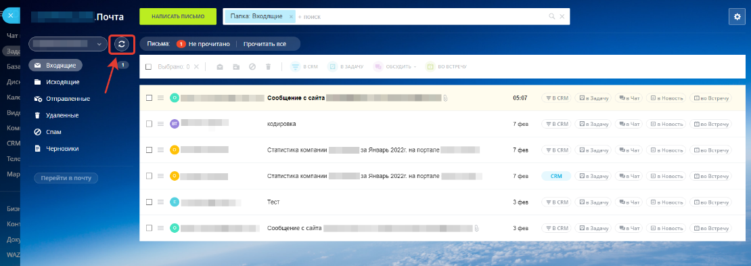Click the trash icon in the toolbar
The height and width of the screenshot is (266, 751).
point(268,66)
